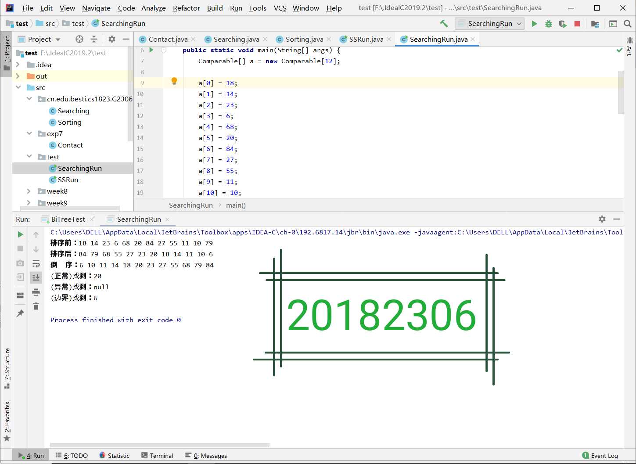Open the Project Structure dialog icon
Image resolution: width=636 pixels, height=464 pixels.
point(595,24)
